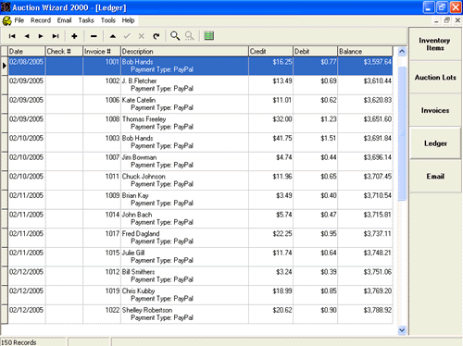Click the Balance column header

pyautogui.click(x=365, y=52)
